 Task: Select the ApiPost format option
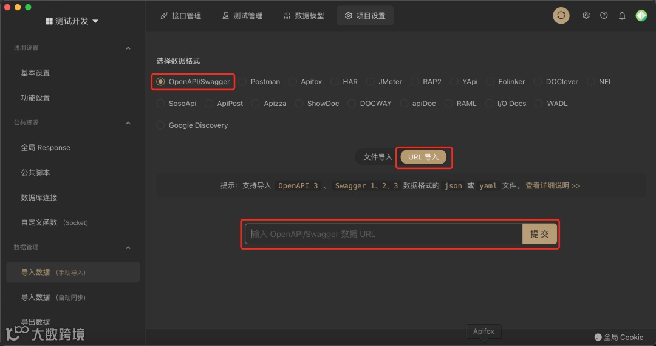224,104
